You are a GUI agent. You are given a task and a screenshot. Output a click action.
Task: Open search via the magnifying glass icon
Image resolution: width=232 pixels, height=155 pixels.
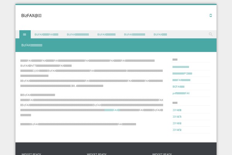coord(211,34)
